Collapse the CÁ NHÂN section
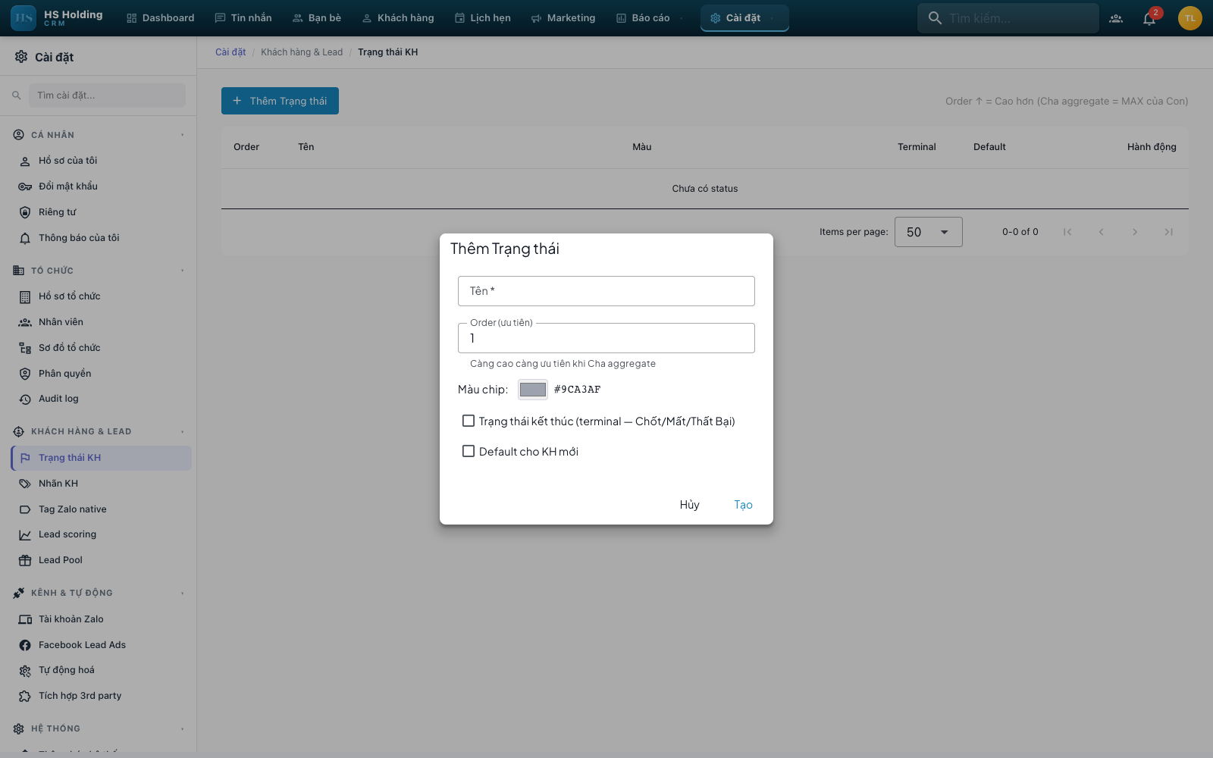1213x758 pixels. point(183,135)
